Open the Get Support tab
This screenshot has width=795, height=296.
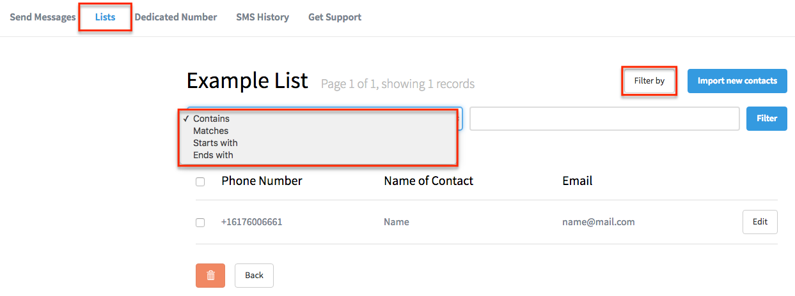[x=335, y=17]
